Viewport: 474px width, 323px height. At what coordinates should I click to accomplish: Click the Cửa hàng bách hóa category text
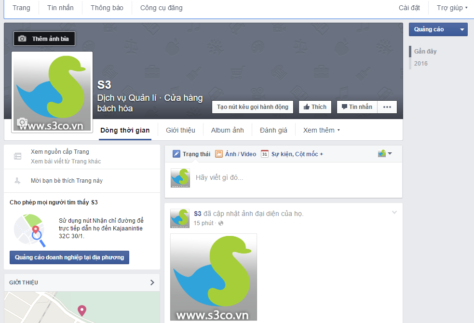coord(150,103)
